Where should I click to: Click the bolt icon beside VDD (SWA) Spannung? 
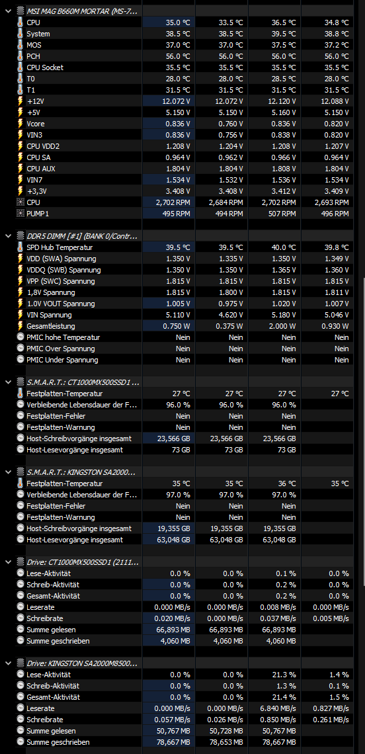point(20,259)
